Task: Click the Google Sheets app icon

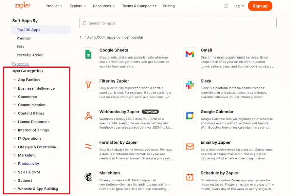Action: point(88,54)
